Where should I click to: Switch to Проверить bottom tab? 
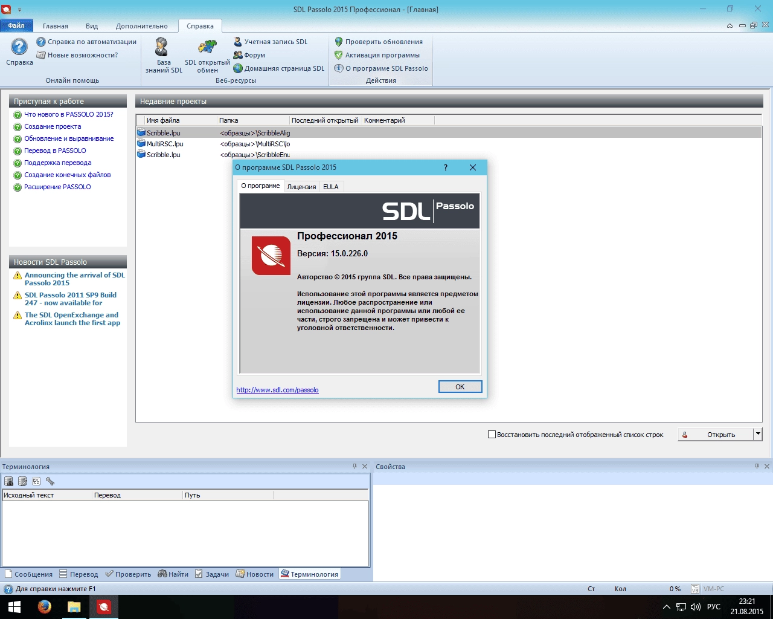128,574
